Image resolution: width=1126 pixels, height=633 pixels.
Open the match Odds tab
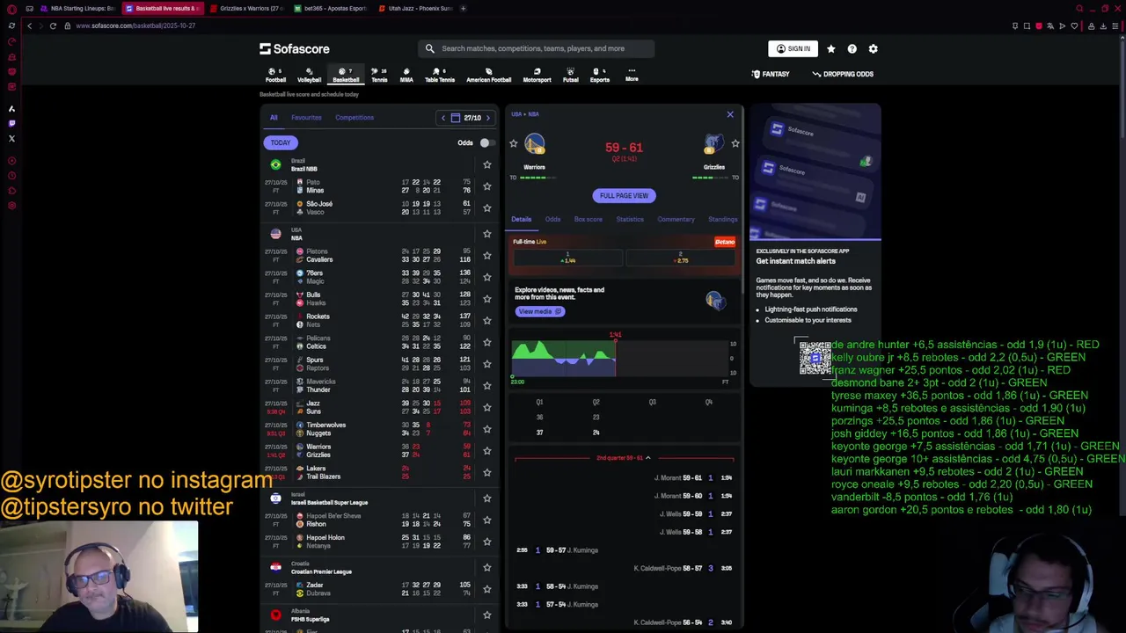point(552,219)
